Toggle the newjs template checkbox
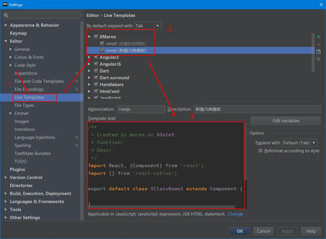This screenshot has width=326, height=239. (102, 50)
